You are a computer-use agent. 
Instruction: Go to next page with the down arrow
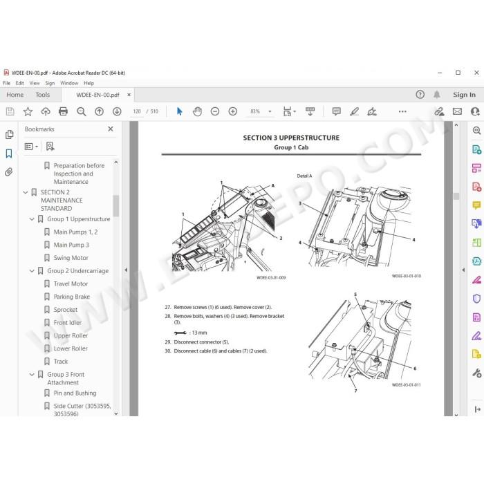coord(117,111)
